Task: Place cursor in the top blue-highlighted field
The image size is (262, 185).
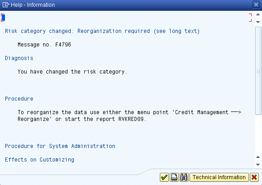Action: pyautogui.click(x=3, y=18)
